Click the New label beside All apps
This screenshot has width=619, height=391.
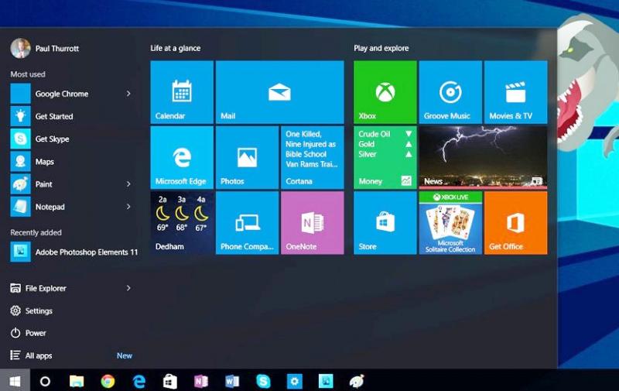point(125,355)
